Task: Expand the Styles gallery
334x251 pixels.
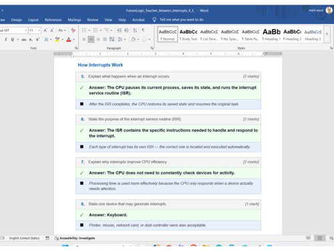Action: pyautogui.click(x=327, y=34)
